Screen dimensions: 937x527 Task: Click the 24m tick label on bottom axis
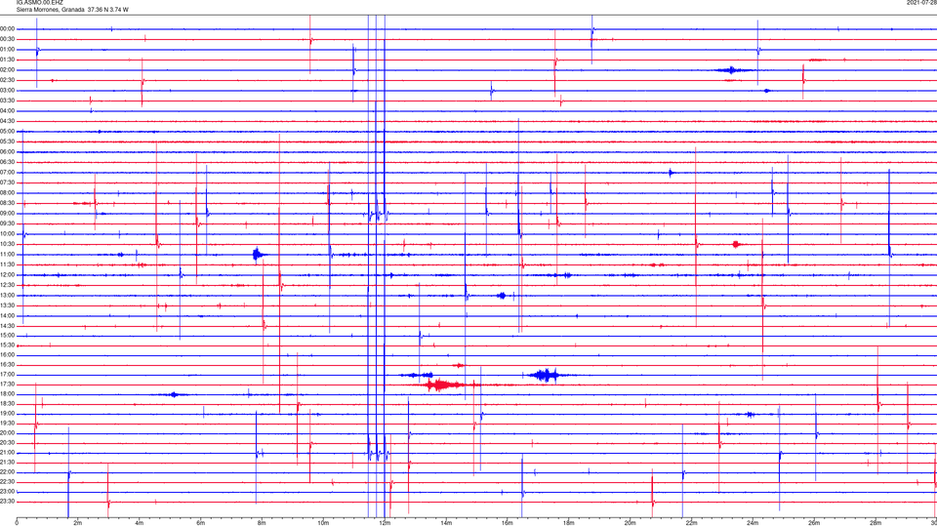click(753, 523)
